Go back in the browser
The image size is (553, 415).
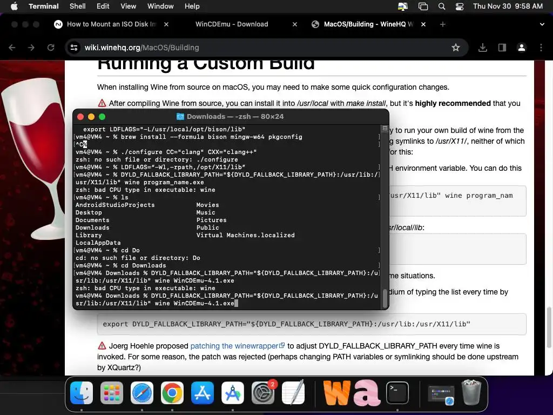click(x=12, y=48)
